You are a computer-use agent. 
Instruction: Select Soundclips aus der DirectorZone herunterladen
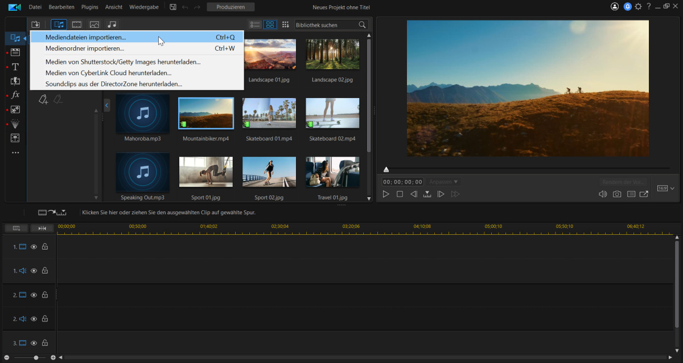coord(137,84)
